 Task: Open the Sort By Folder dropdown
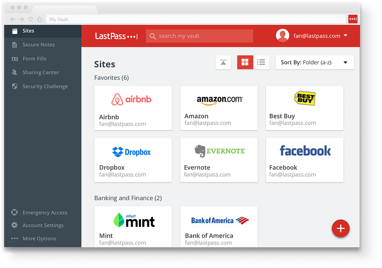(315, 63)
